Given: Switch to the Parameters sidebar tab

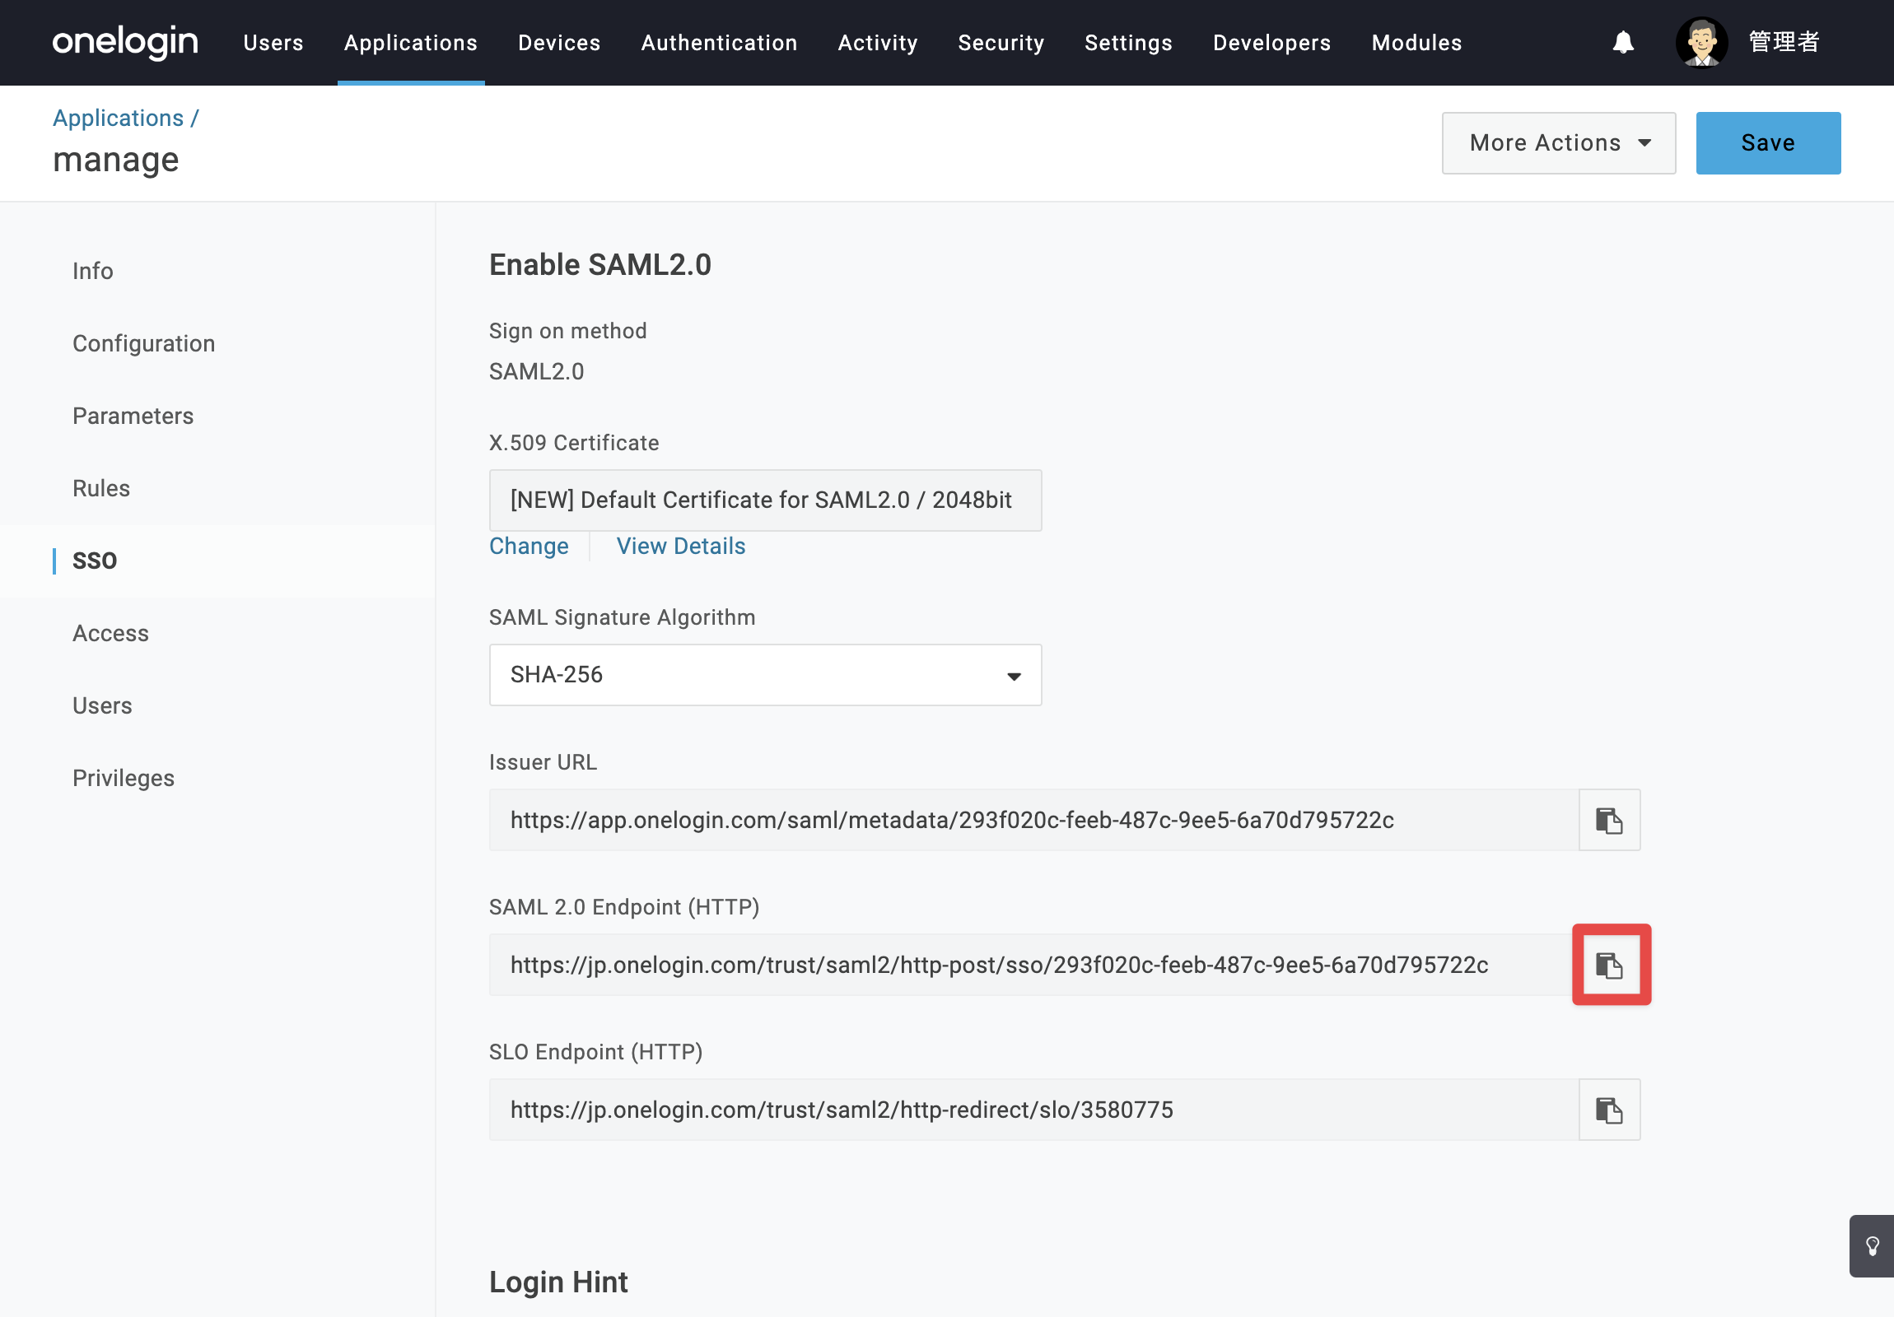Looking at the screenshot, I should pos(133,416).
